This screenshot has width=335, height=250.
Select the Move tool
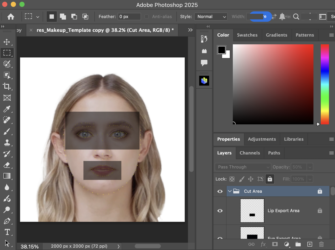pyautogui.click(x=7, y=42)
